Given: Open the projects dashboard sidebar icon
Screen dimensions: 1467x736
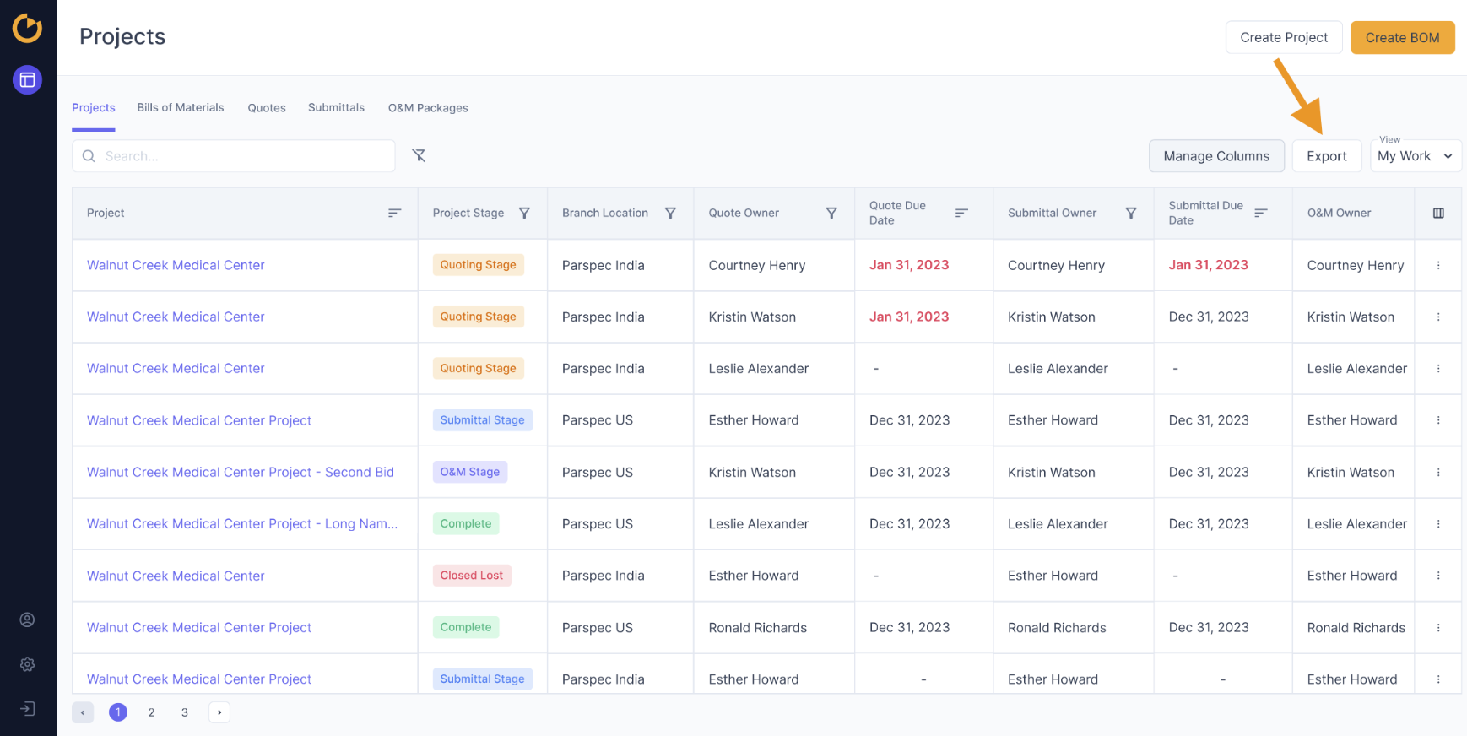Looking at the screenshot, I should 27,80.
